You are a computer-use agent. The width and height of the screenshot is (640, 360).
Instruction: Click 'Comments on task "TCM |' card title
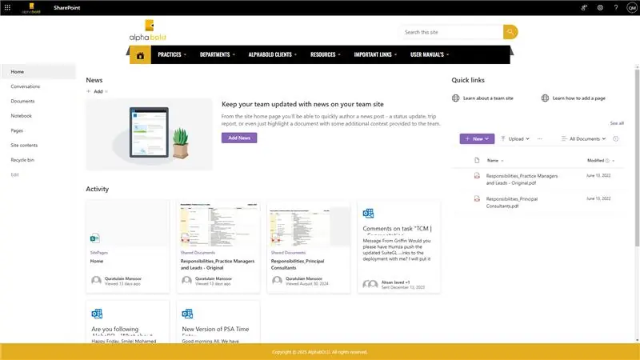397,229
